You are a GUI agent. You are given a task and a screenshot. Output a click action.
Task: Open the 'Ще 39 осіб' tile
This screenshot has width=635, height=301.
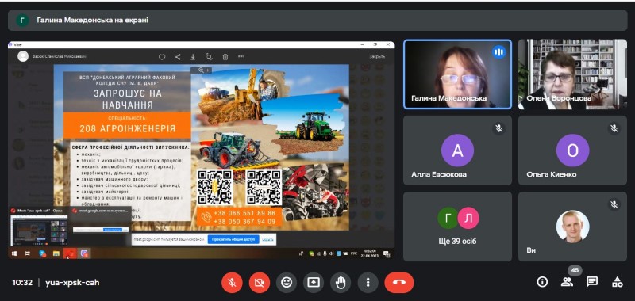[458, 227]
